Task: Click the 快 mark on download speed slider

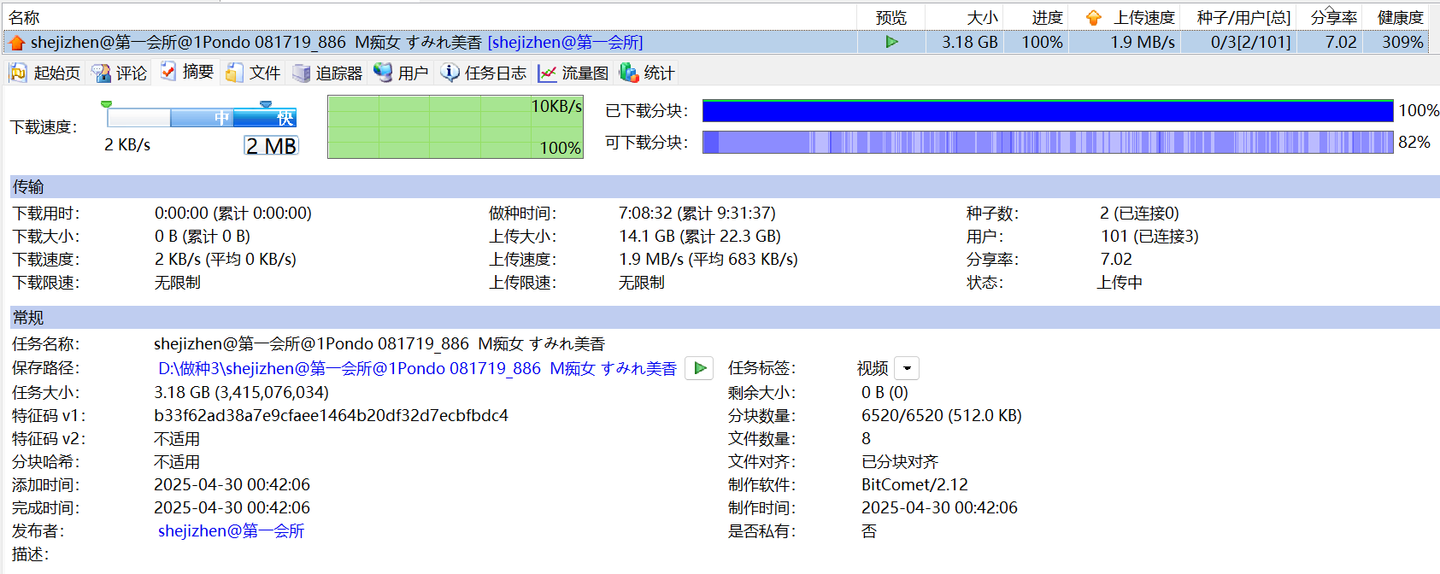Action: [285, 118]
